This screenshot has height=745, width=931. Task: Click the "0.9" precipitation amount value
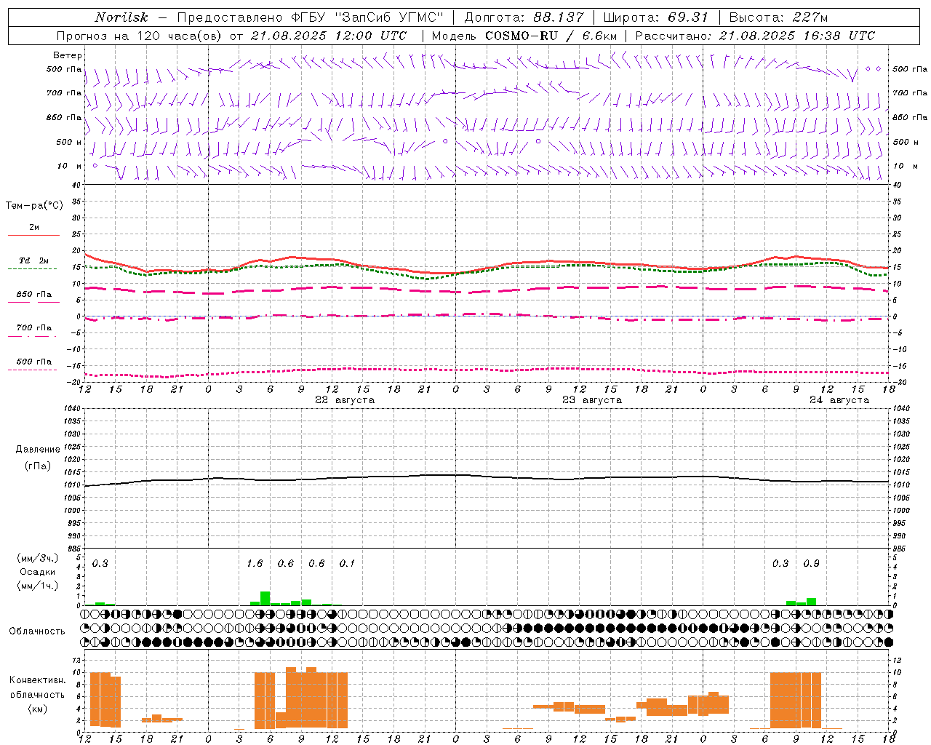point(812,564)
